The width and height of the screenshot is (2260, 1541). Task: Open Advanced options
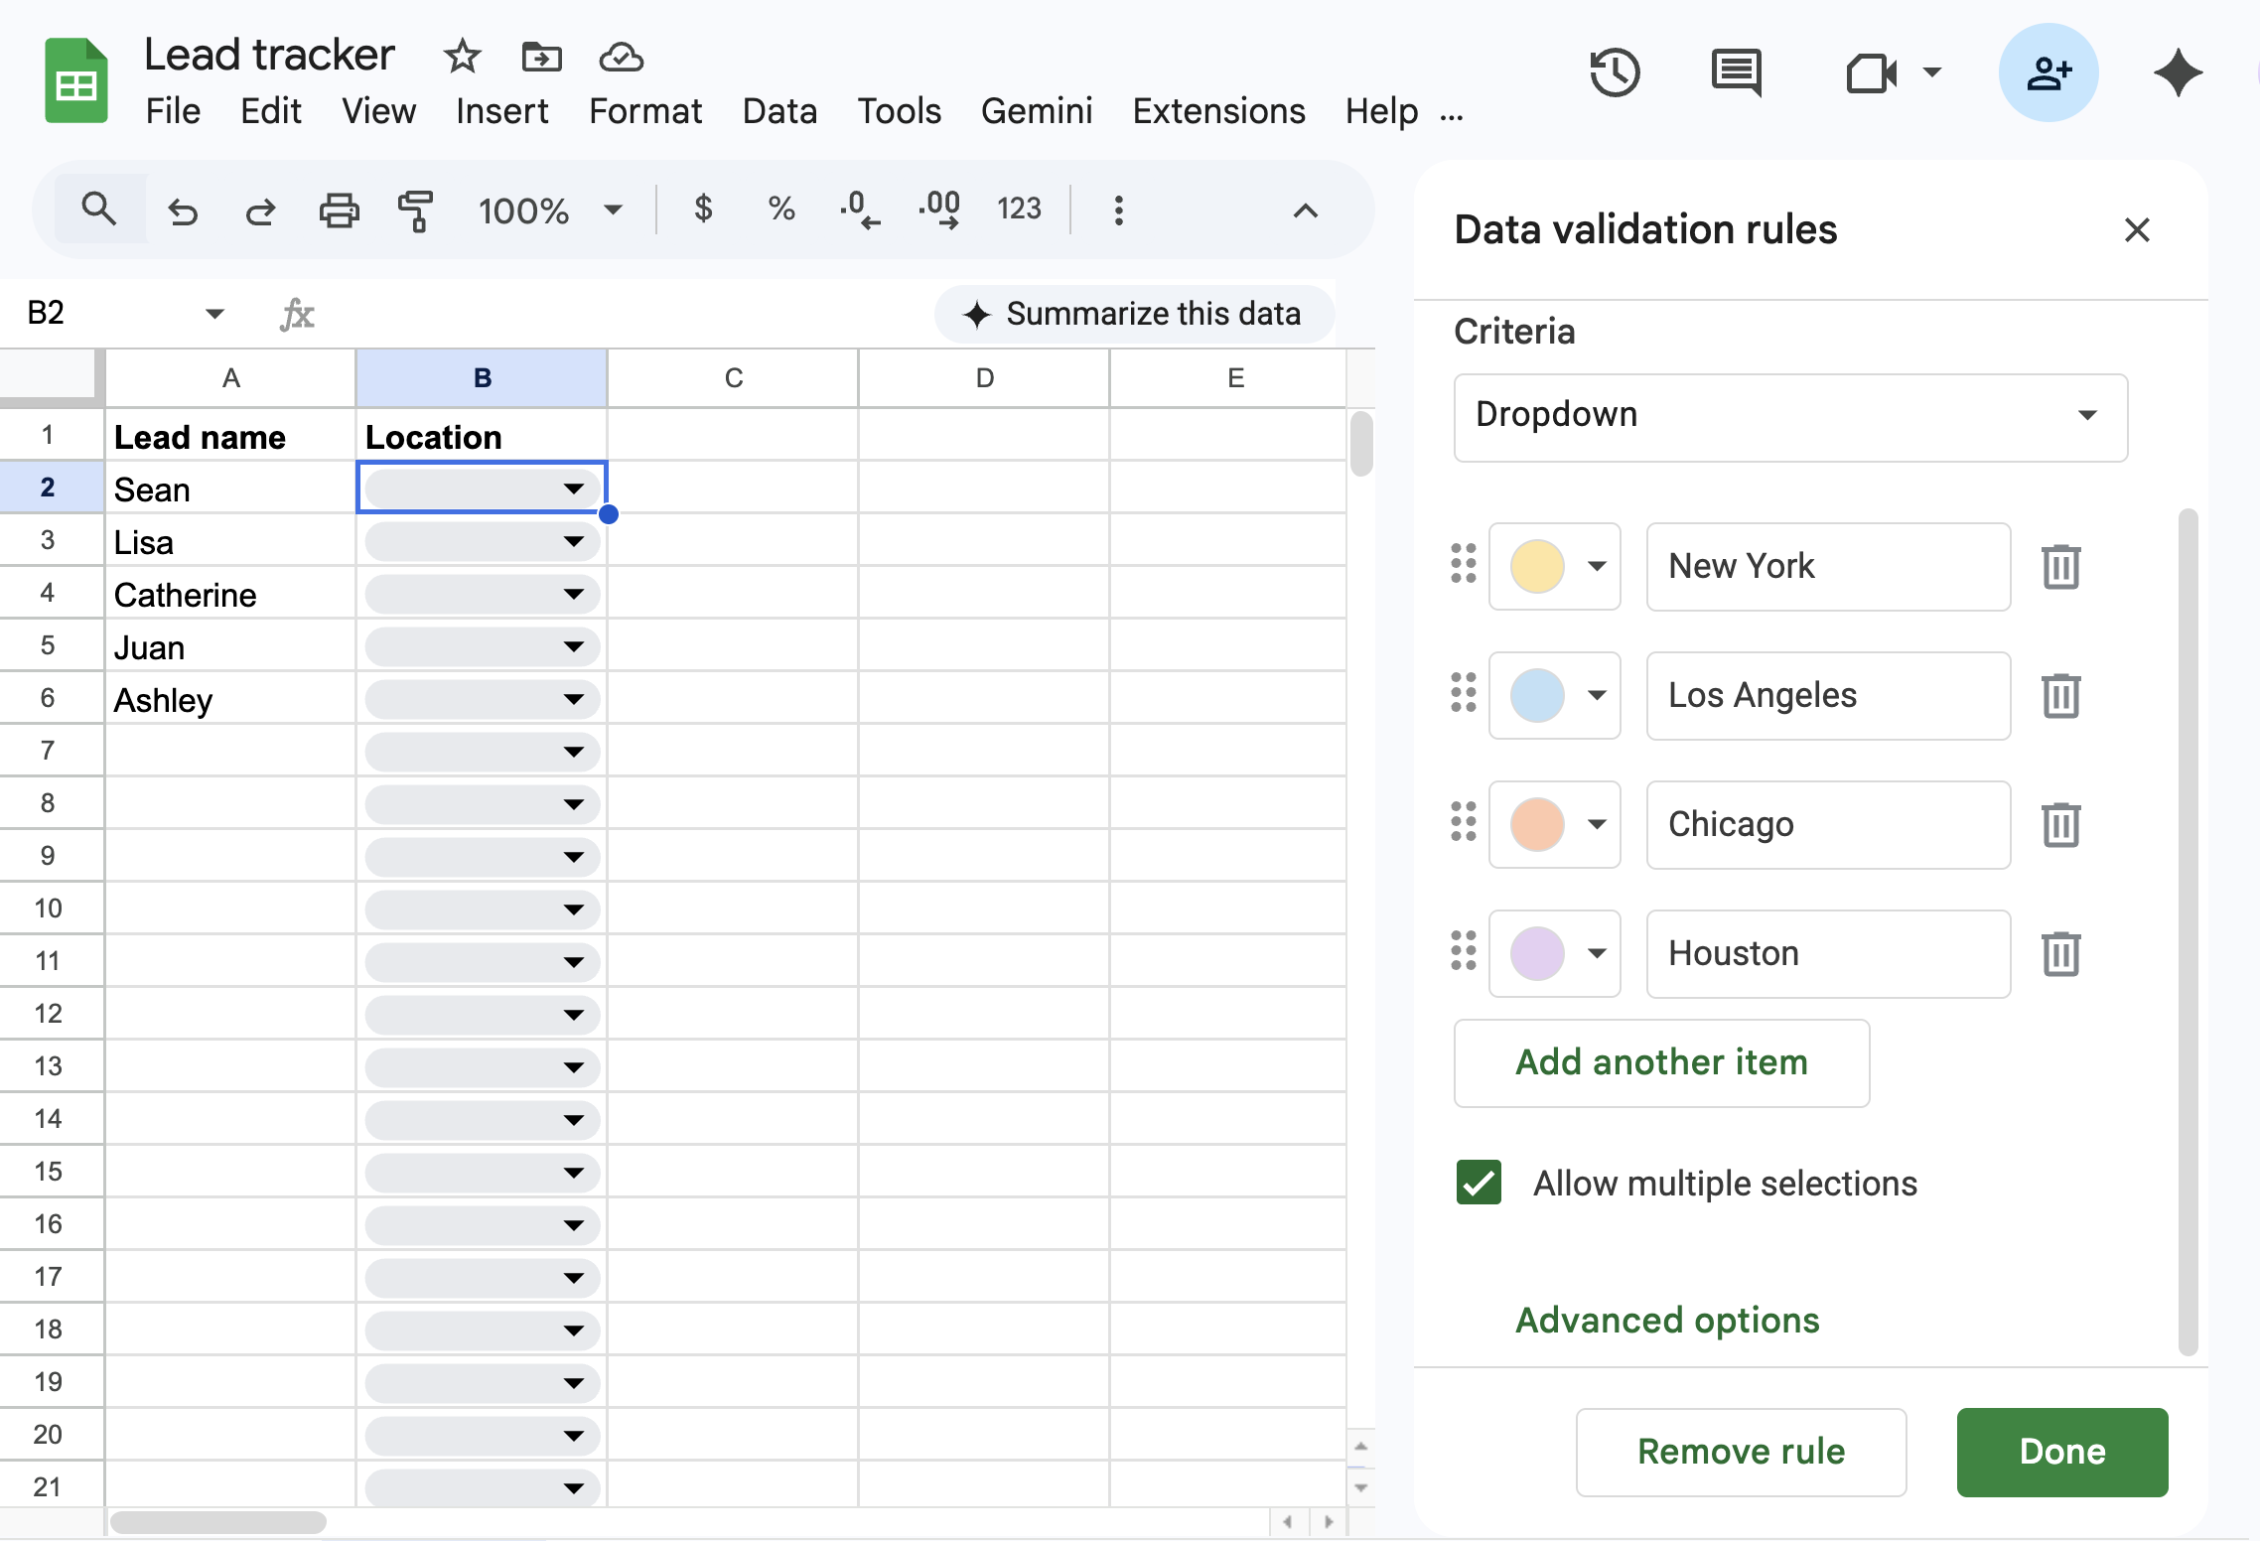click(x=1666, y=1320)
